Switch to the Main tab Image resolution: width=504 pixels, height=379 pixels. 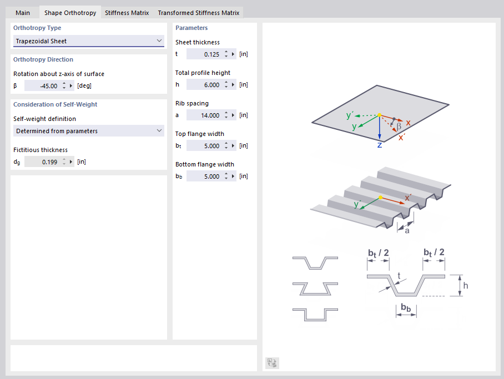(x=22, y=12)
